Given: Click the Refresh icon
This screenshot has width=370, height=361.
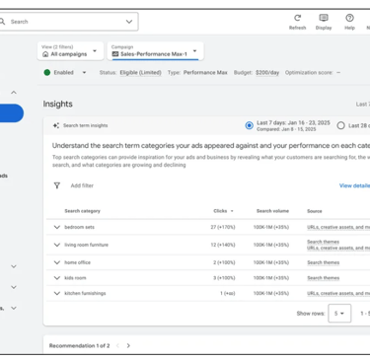Looking at the screenshot, I should point(298,18).
